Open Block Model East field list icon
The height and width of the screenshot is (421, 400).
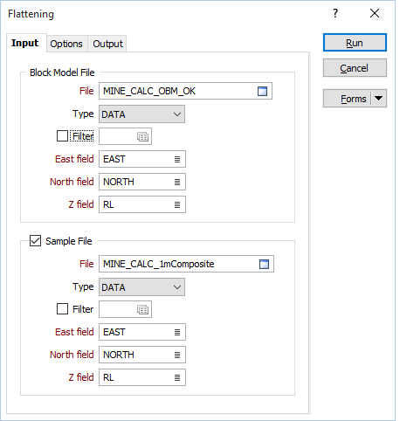(x=177, y=159)
